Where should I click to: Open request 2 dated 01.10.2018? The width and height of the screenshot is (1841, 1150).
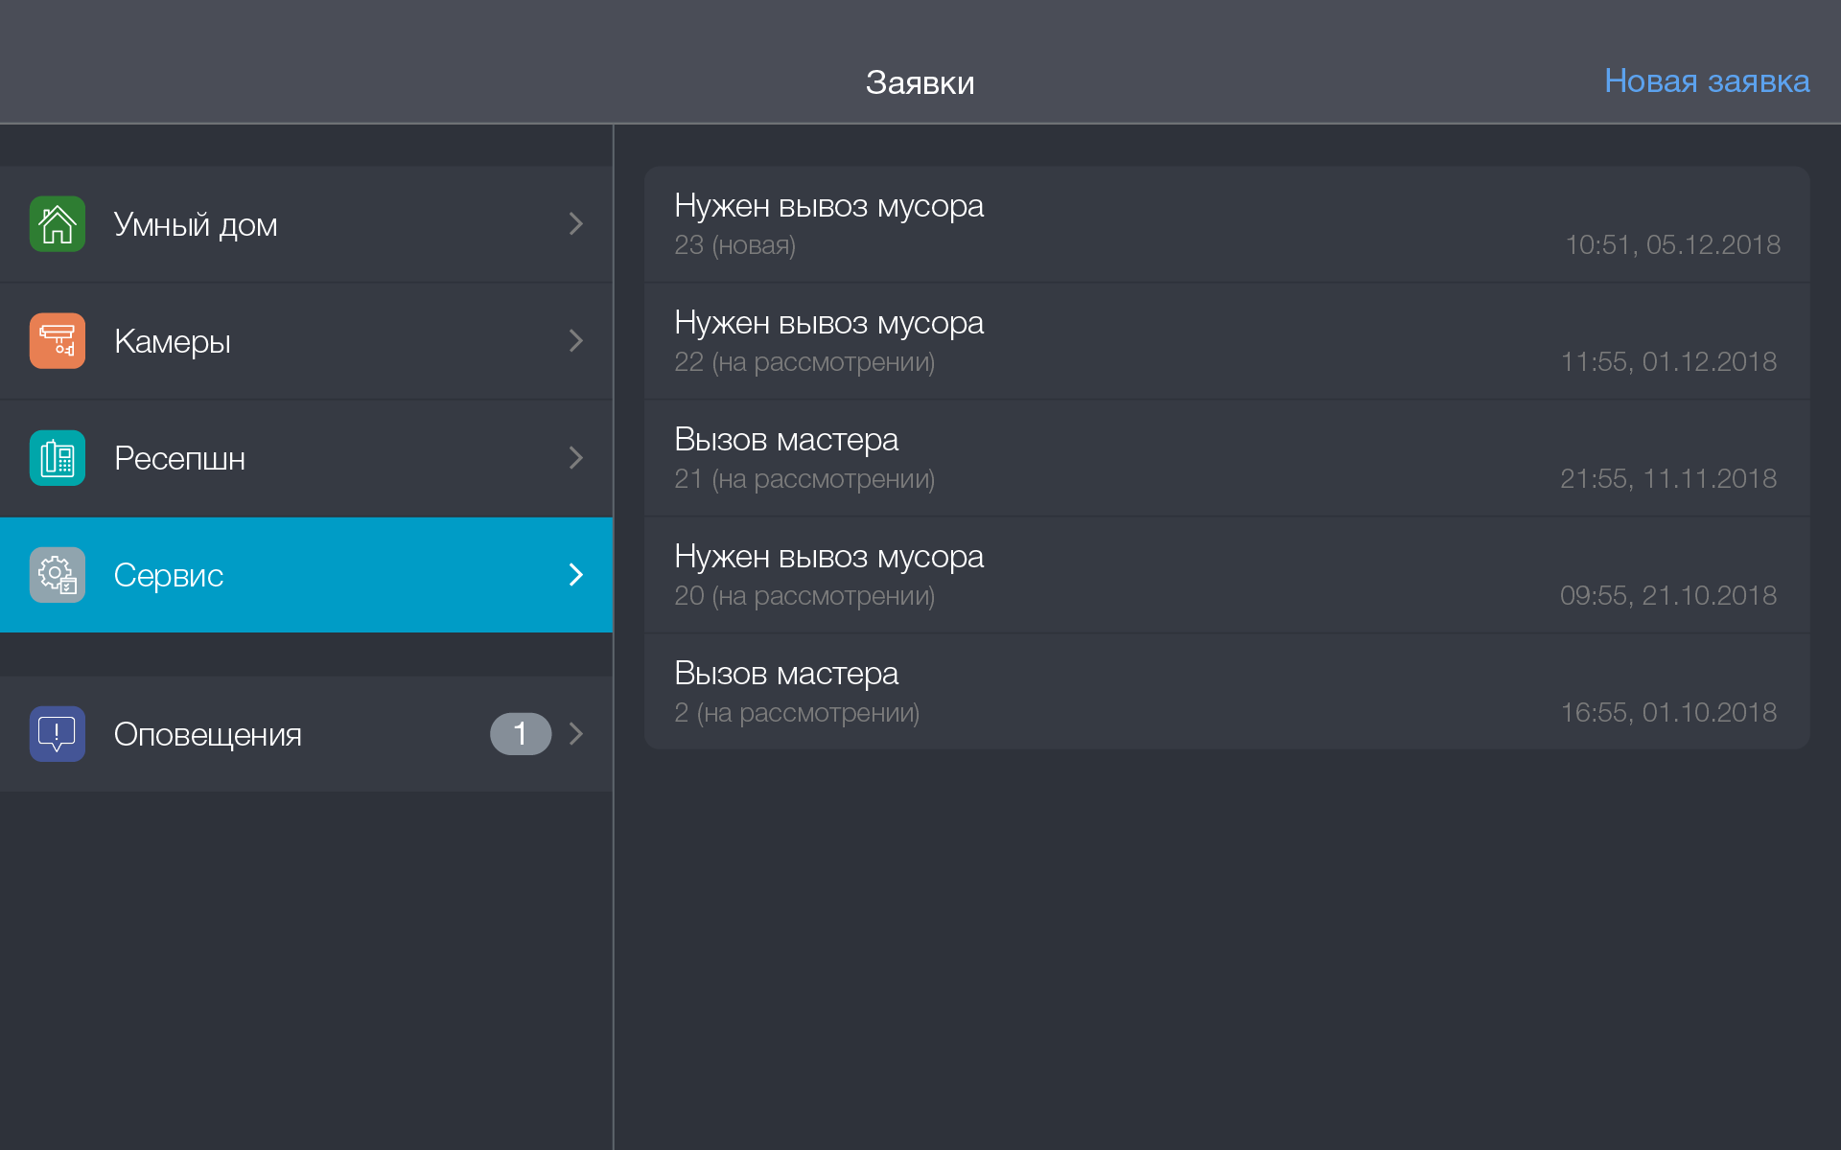(1226, 693)
